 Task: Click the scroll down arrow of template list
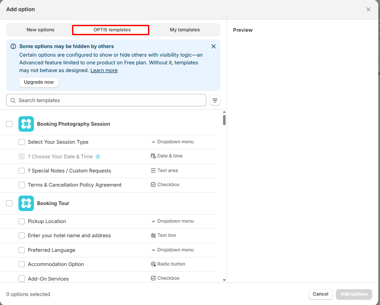(224, 280)
